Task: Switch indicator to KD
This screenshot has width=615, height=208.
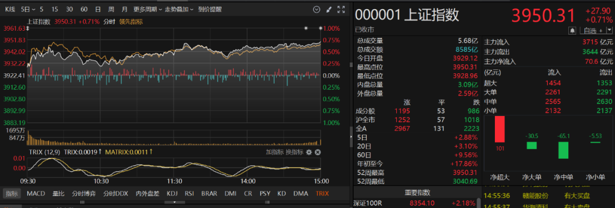Action: pyautogui.click(x=281, y=193)
